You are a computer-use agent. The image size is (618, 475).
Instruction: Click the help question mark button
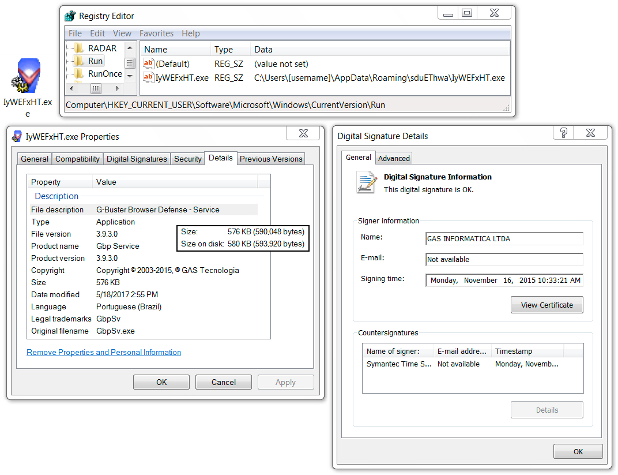564,133
